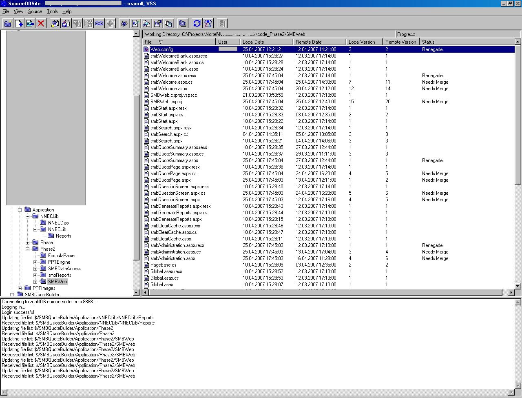The image size is (522, 398).
Task: Click the edit file (page with pencil) icon
Action: (135, 24)
